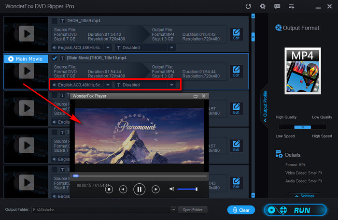Click scroll up arrow of title list
338x220 pixels.
coord(253,16)
